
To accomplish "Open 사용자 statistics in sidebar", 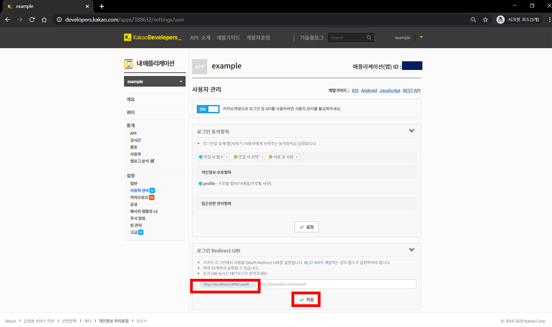I will [135, 154].
